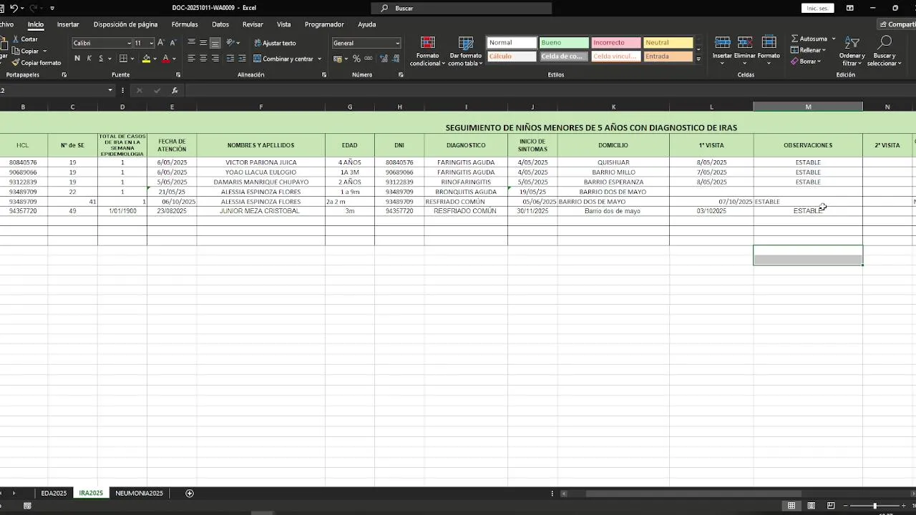The width and height of the screenshot is (916, 515).
Task: Apply the red font color
Action: (165, 59)
